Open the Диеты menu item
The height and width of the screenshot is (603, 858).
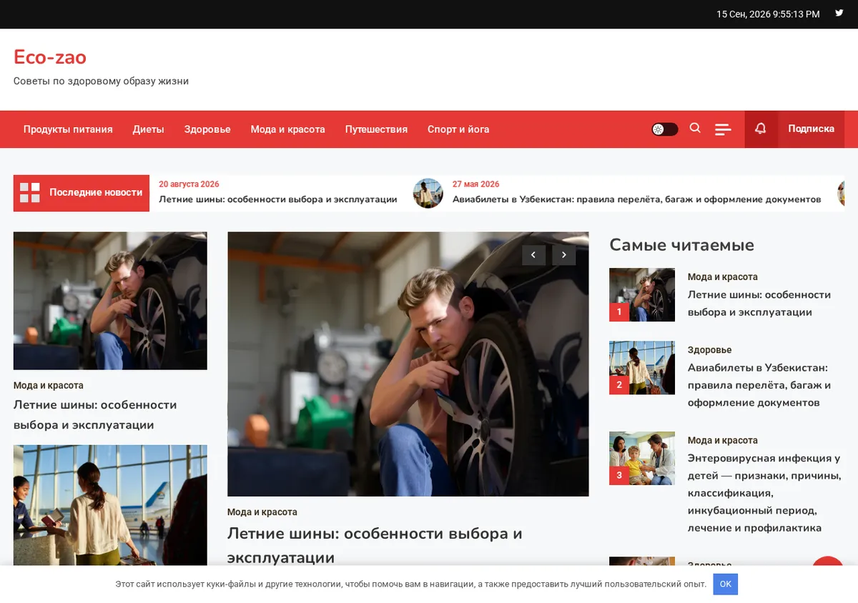click(148, 129)
